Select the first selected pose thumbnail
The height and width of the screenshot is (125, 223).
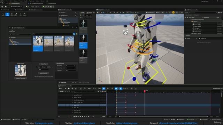coord(38,44)
